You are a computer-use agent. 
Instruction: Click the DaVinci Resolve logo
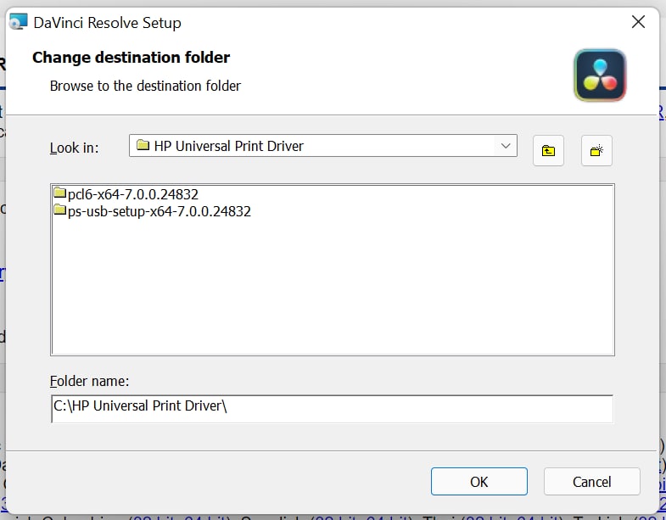600,75
